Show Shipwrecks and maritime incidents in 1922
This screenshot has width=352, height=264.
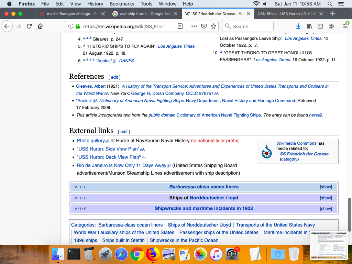point(326,209)
